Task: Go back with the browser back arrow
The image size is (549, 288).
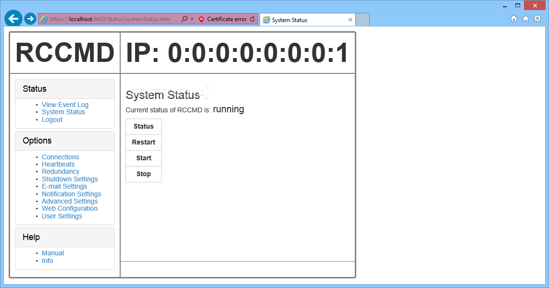Action: [x=13, y=19]
